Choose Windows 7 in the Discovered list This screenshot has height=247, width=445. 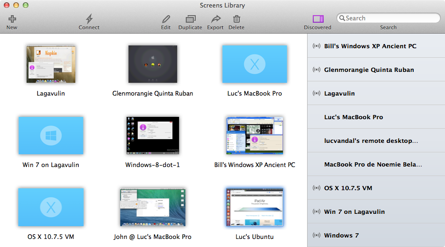coord(376,235)
